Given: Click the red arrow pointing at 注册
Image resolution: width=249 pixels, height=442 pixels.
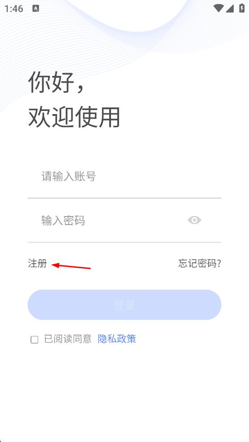Looking at the screenshot, I should pyautogui.click(x=71, y=265).
